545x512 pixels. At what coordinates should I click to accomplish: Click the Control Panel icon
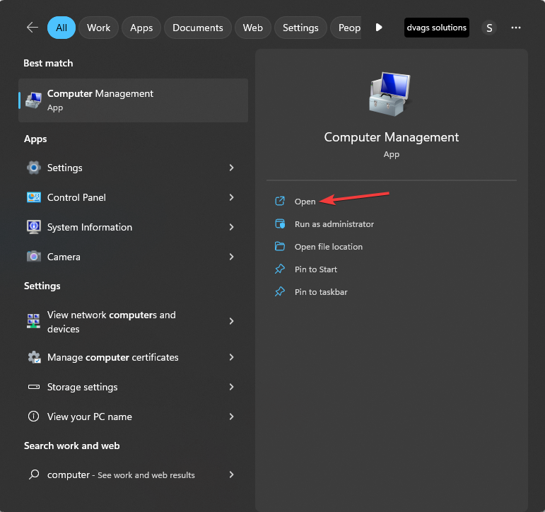(x=34, y=197)
